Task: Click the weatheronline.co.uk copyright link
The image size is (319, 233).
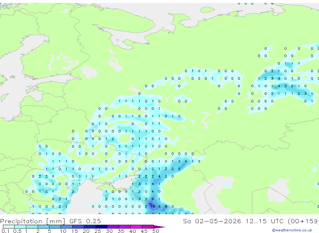Action: pos(292,230)
